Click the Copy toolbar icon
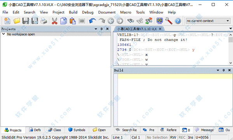The height and width of the screenshot is (140, 233). pyautogui.click(x=64, y=21)
